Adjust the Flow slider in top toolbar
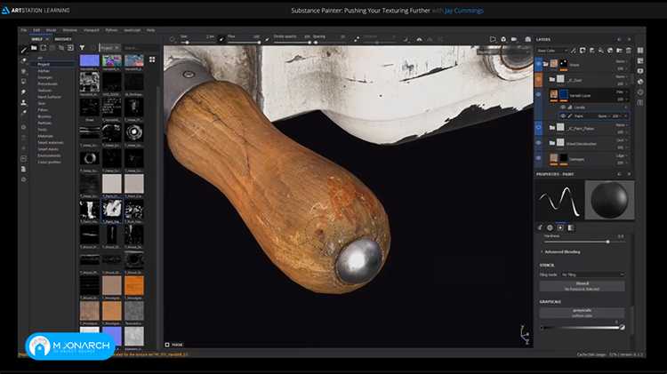This screenshot has height=374, width=667. 244,42
